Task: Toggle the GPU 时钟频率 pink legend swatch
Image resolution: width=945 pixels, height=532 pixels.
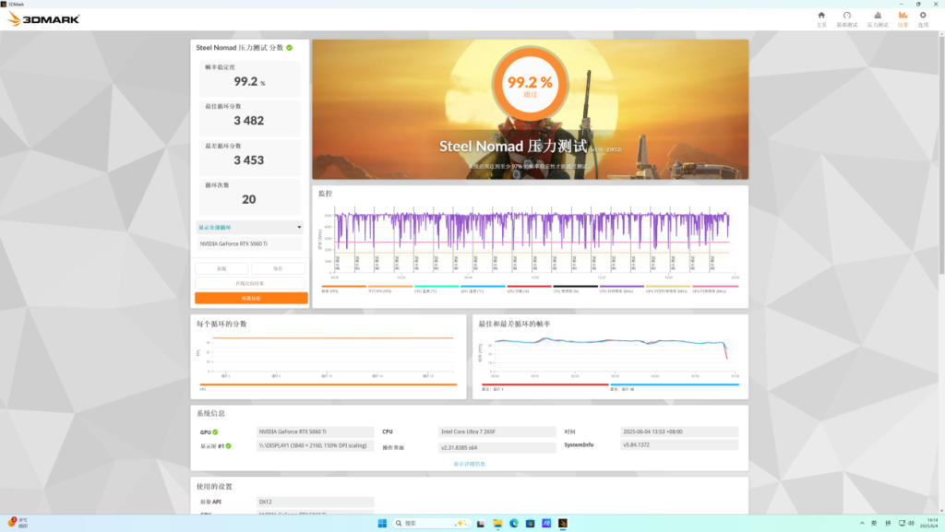Action: (x=715, y=287)
